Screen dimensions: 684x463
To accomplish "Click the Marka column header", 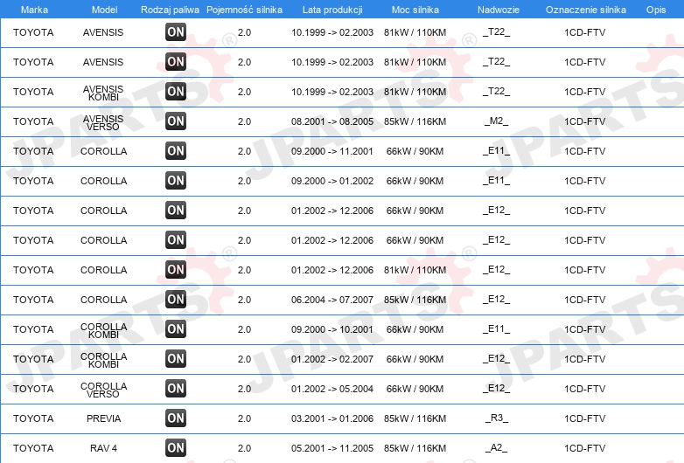I will [x=34, y=10].
